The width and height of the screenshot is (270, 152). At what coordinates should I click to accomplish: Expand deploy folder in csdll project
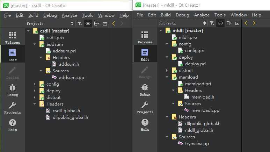pyautogui.click(x=35, y=91)
